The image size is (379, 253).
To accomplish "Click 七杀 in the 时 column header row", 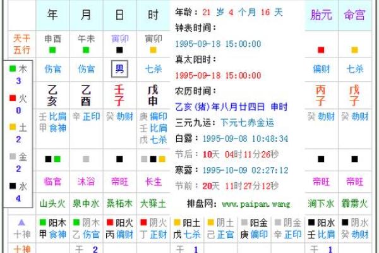I will (x=153, y=69).
